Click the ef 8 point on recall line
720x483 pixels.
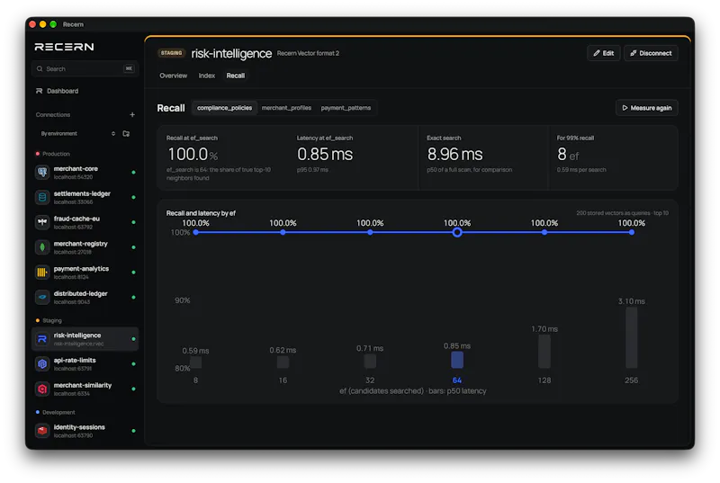(x=195, y=233)
